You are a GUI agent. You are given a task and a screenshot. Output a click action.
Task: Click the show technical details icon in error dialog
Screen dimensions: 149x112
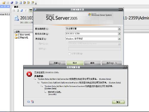click(x=32, y=102)
